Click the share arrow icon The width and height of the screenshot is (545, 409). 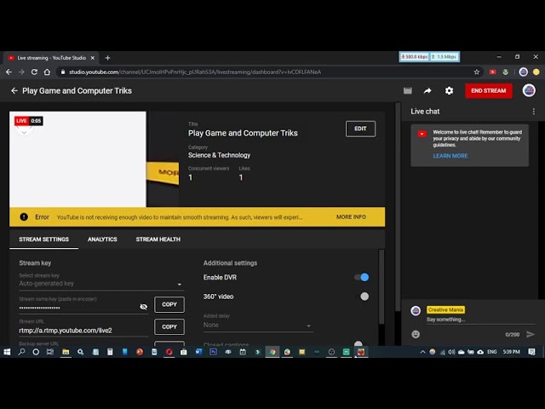point(427,91)
